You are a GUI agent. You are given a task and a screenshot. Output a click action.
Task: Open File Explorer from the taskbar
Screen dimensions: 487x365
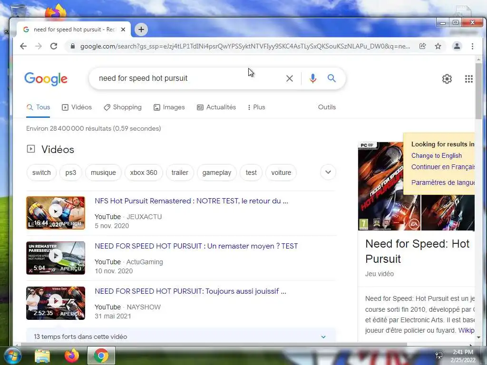tap(42, 356)
